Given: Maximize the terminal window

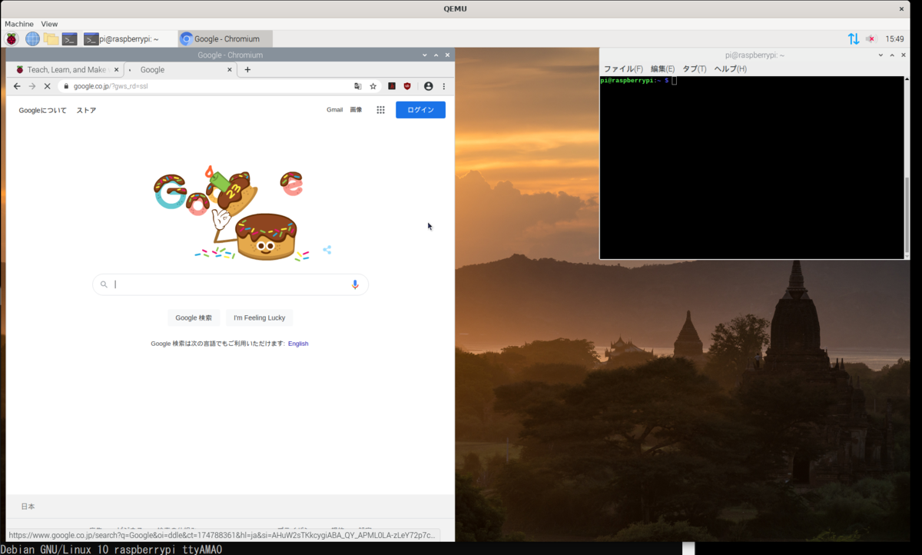Looking at the screenshot, I should [x=892, y=55].
